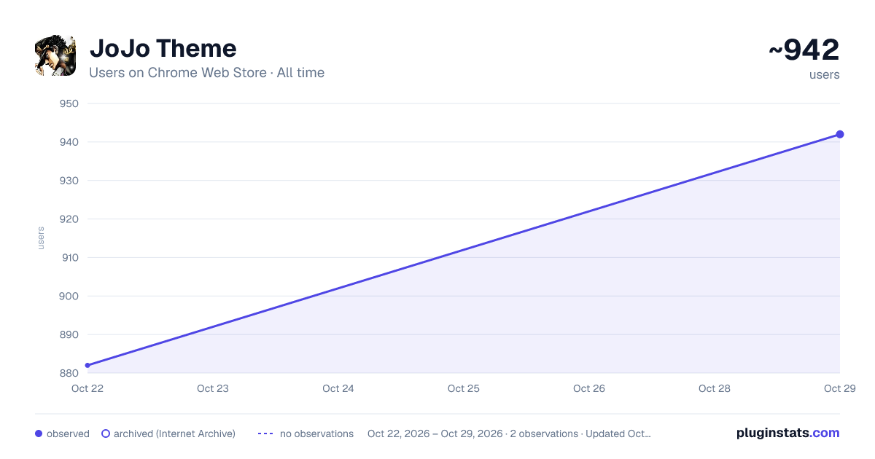Click the 950 y-axis label
Screen dimensions: 875x459
point(69,103)
